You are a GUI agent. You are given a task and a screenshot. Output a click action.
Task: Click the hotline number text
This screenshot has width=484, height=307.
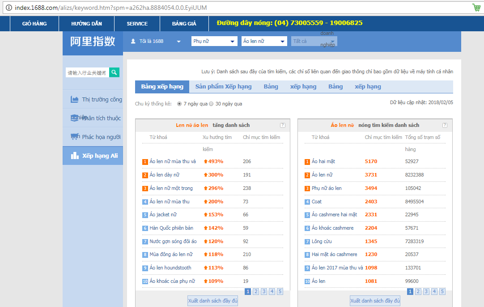pos(289,23)
